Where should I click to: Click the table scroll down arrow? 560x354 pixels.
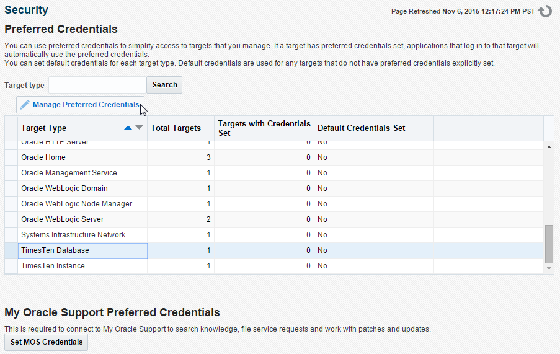pyautogui.click(x=548, y=268)
